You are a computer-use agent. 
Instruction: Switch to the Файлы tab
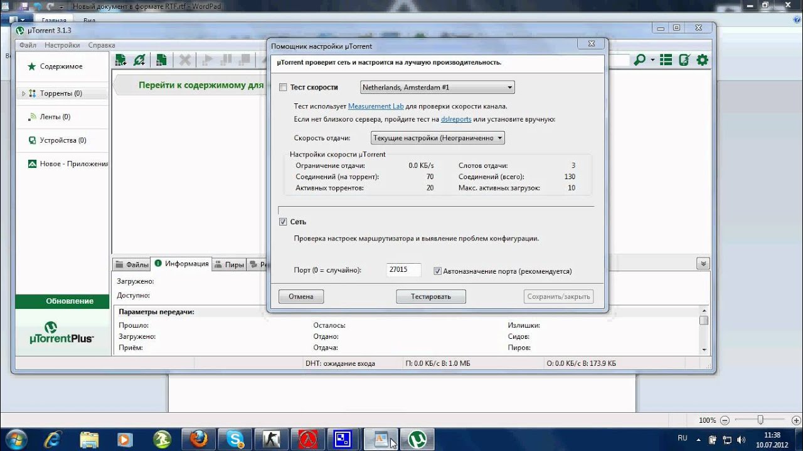132,264
